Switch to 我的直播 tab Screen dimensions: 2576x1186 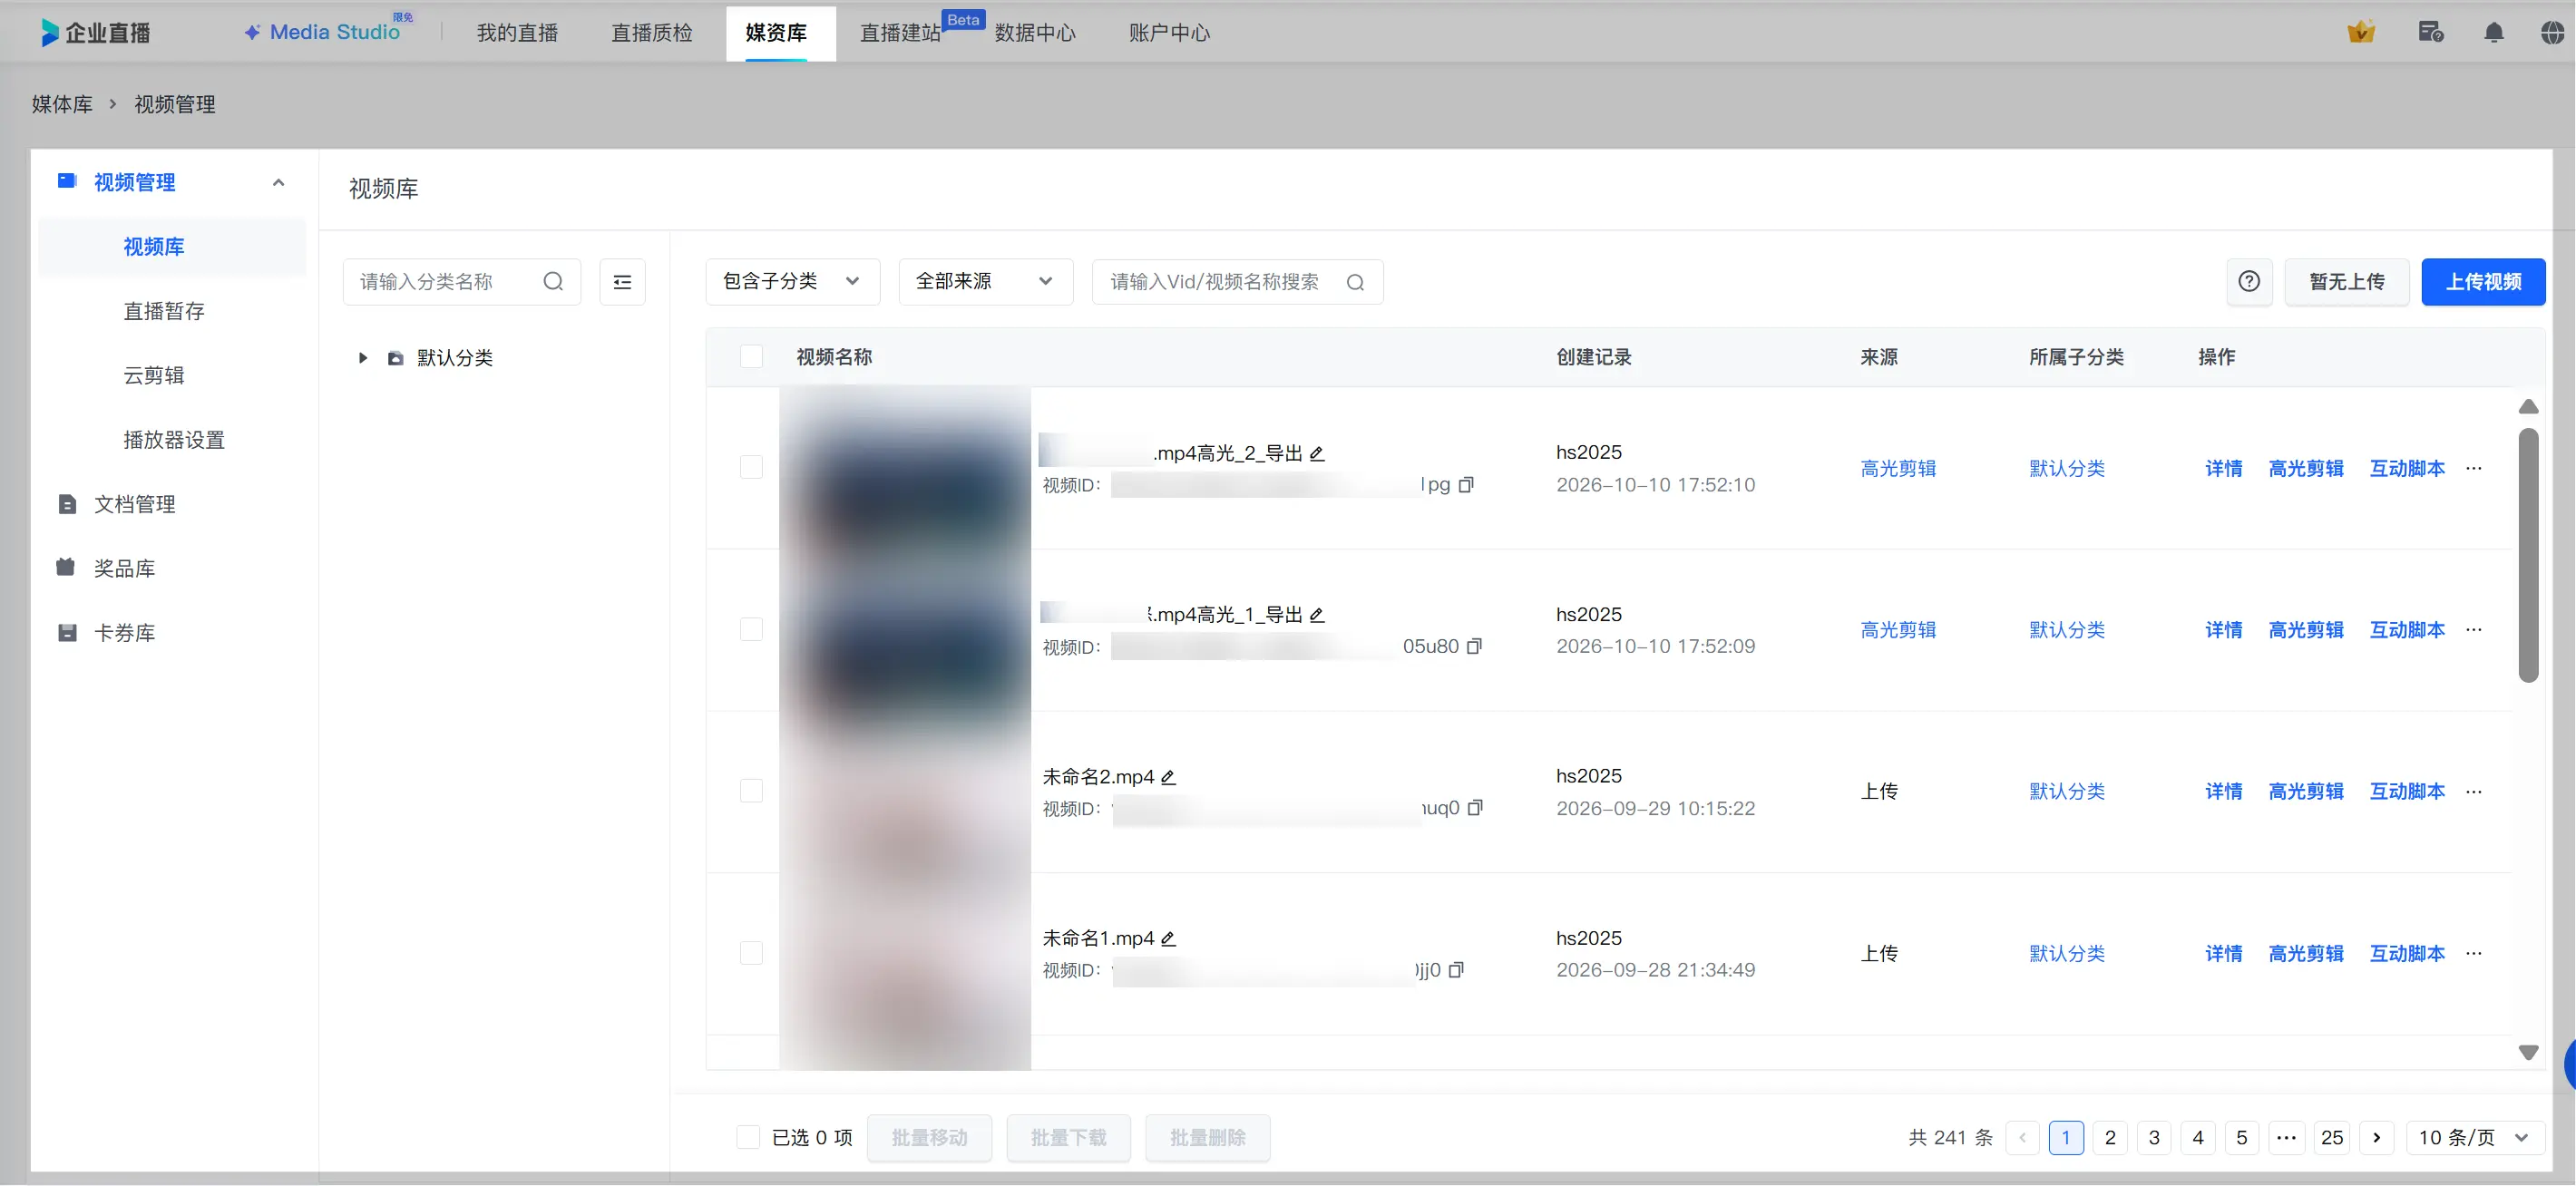517,33
